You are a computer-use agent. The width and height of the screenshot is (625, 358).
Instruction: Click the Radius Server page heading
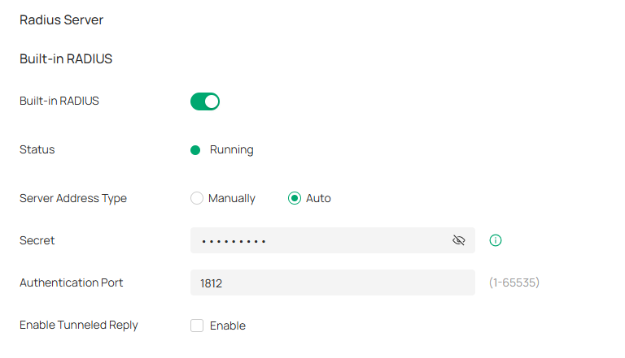61,19
